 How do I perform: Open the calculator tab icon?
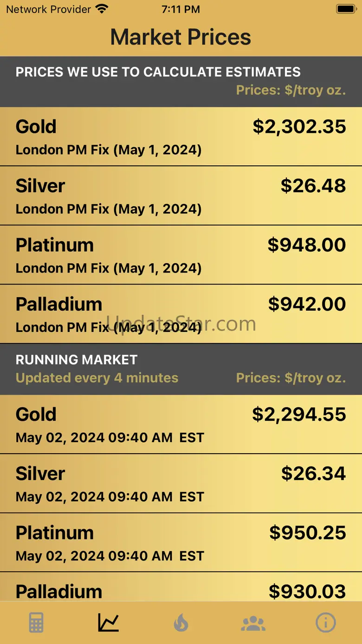pos(36,623)
